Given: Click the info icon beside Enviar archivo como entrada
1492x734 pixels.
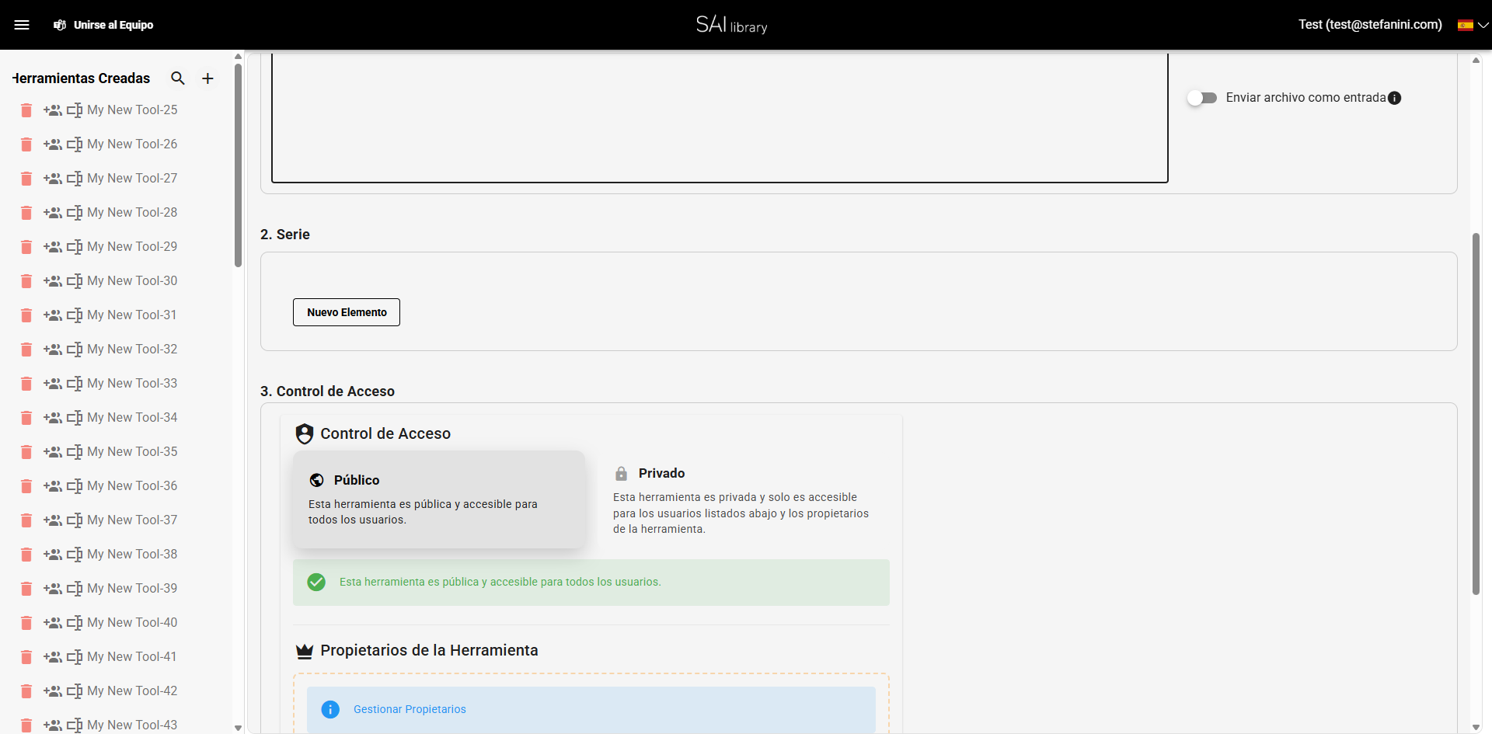Looking at the screenshot, I should (1395, 98).
